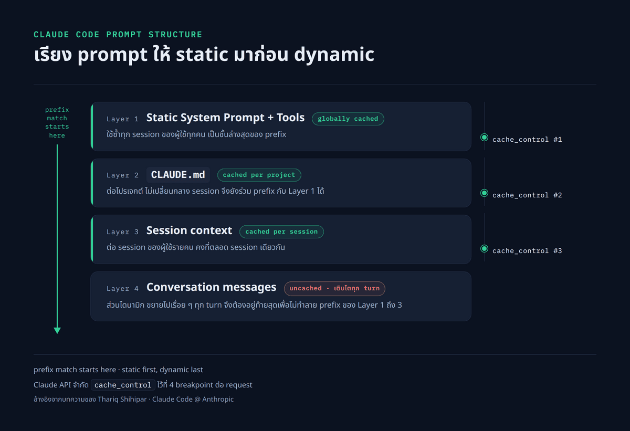Click the 'Layer 3' label
630x431 pixels.
tap(122, 232)
